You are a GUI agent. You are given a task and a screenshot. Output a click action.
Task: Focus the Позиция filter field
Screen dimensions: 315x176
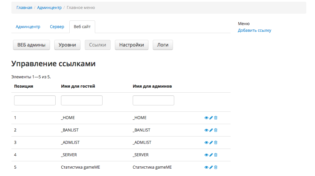point(35,100)
